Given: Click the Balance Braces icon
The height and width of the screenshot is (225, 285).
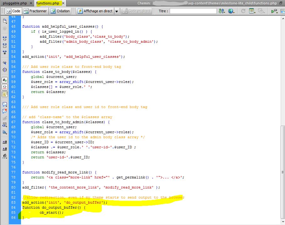Looking at the screenshot, I should 5,70.
